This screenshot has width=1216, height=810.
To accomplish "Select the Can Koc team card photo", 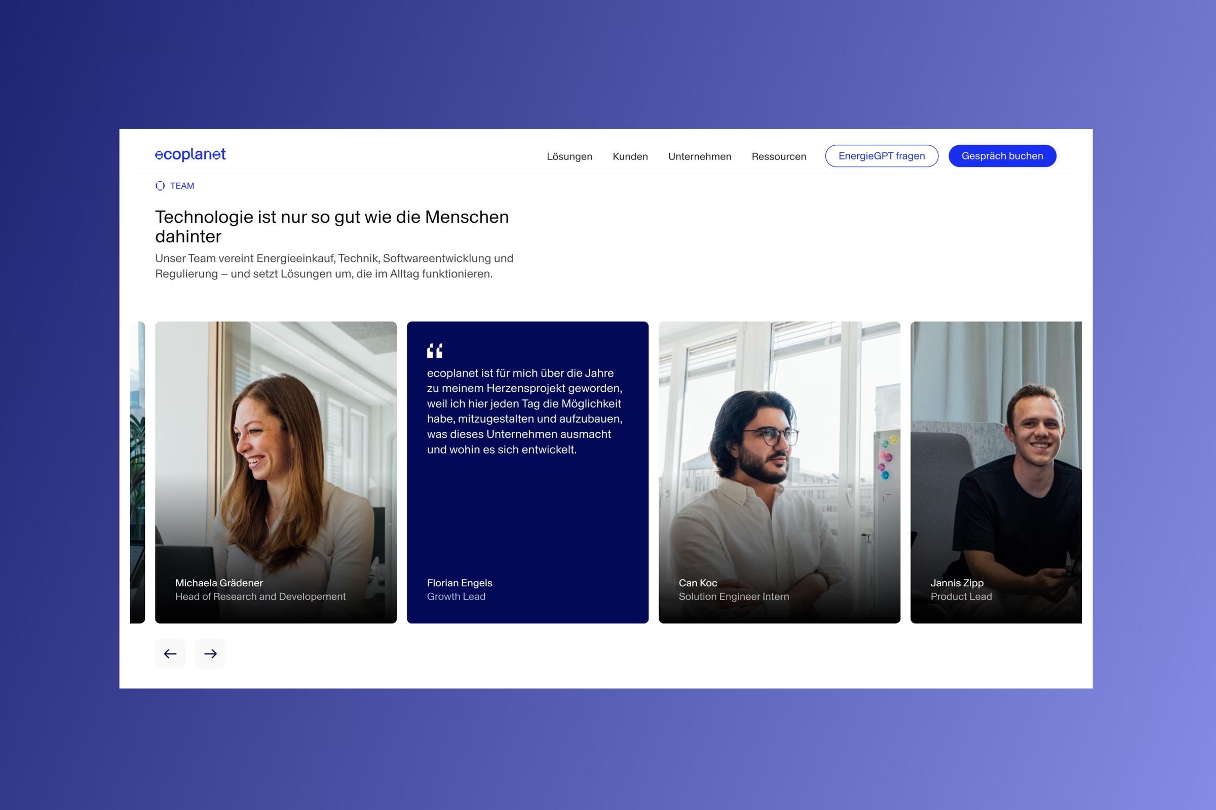I will tap(780, 472).
